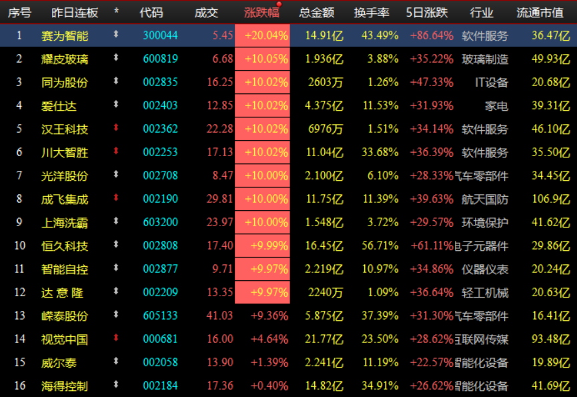Click stock code 002362

click(161, 129)
